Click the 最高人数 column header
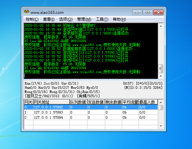 (148, 102)
